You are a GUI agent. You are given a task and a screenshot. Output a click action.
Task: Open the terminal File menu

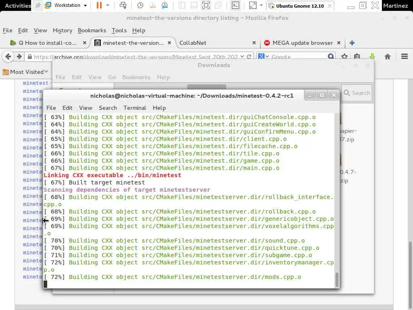(51, 108)
